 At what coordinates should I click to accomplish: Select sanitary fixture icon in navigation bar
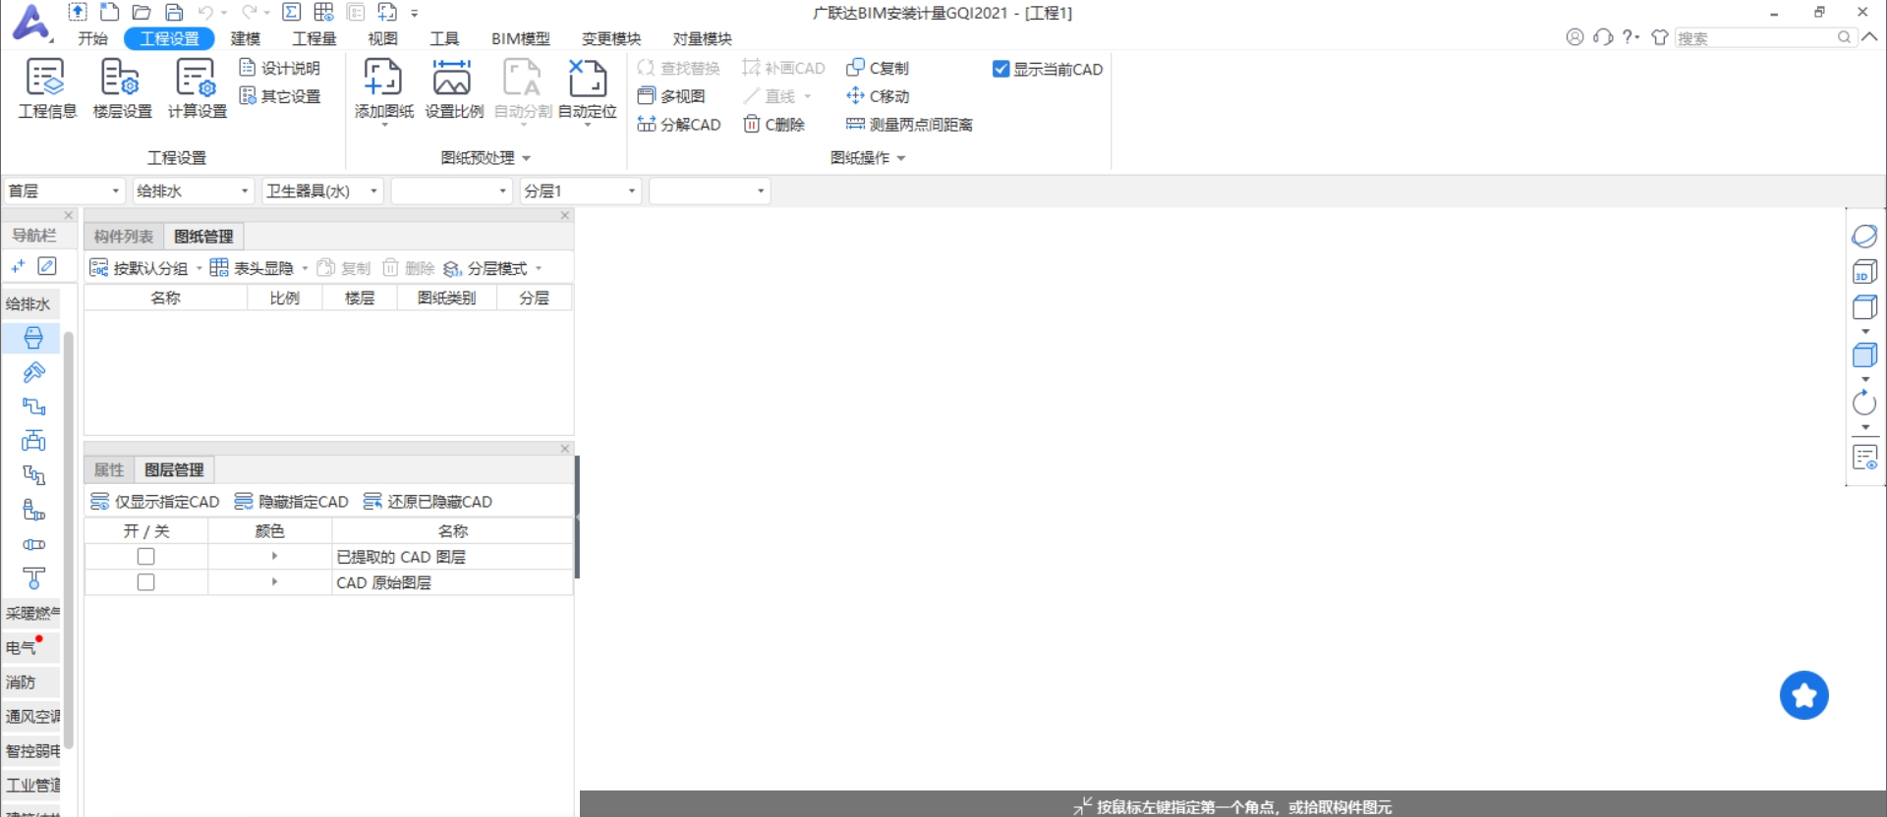pos(33,338)
